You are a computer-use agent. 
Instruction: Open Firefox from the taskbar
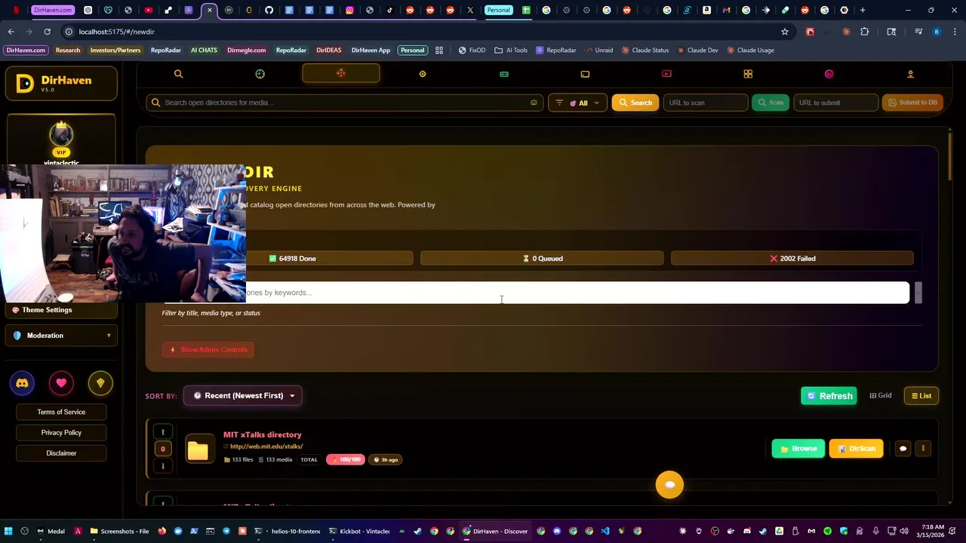click(162, 531)
